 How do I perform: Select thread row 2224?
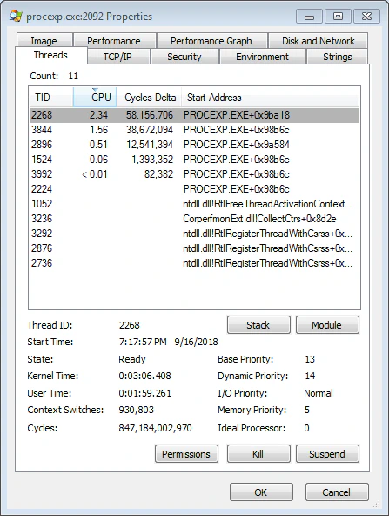[x=195, y=189]
